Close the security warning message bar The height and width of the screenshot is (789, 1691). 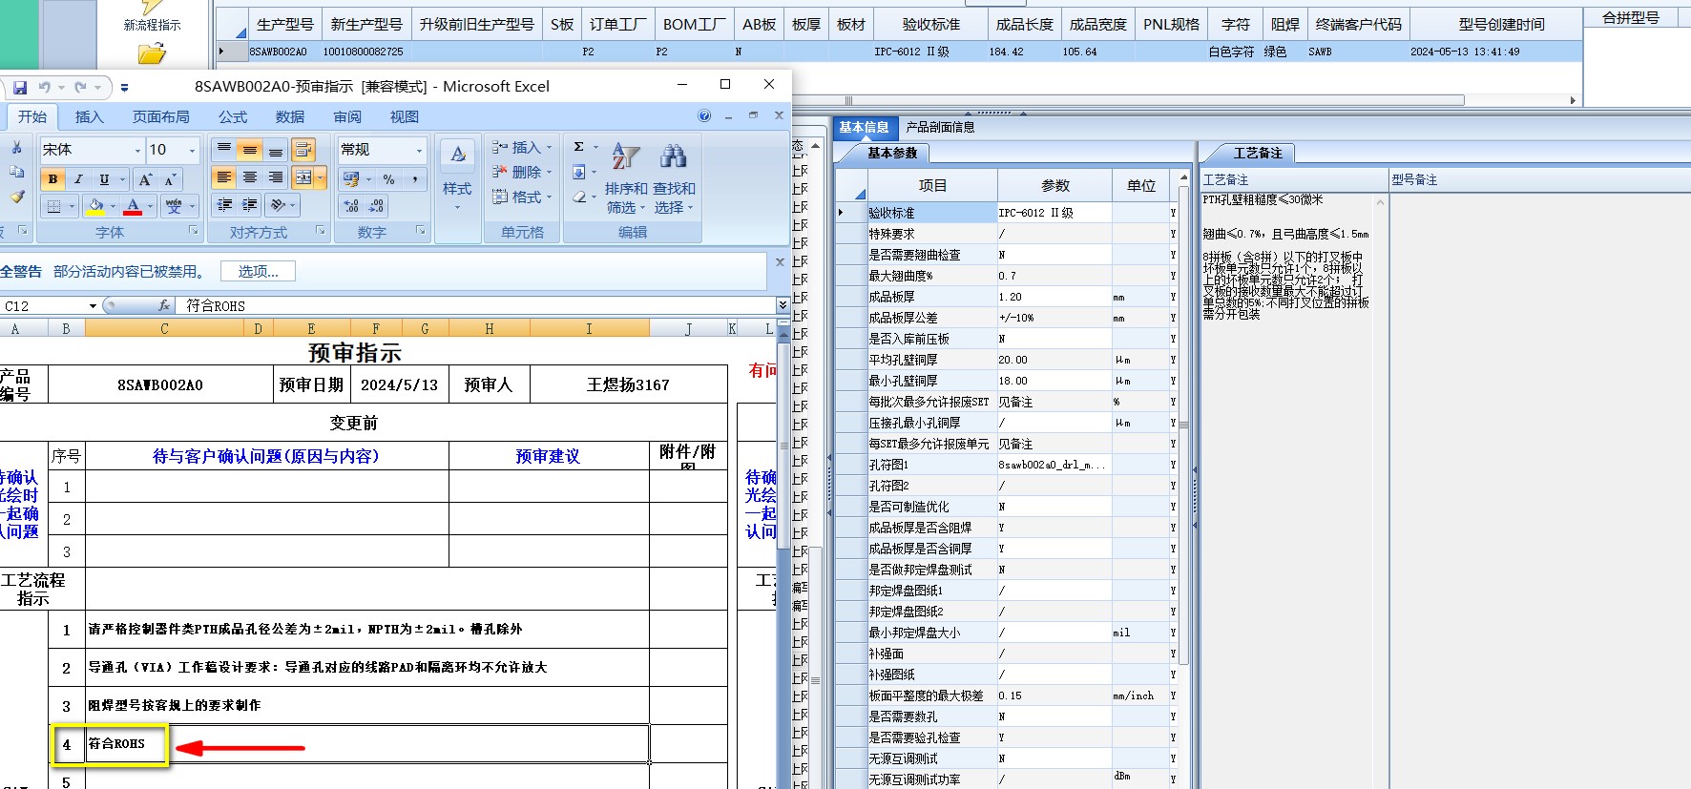click(780, 262)
